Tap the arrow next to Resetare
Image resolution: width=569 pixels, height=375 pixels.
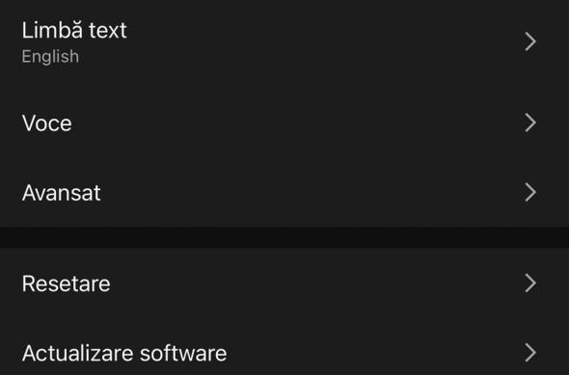point(530,283)
